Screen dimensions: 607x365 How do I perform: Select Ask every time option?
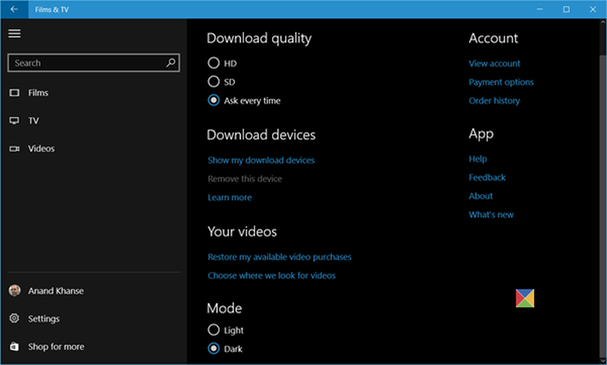coord(214,100)
